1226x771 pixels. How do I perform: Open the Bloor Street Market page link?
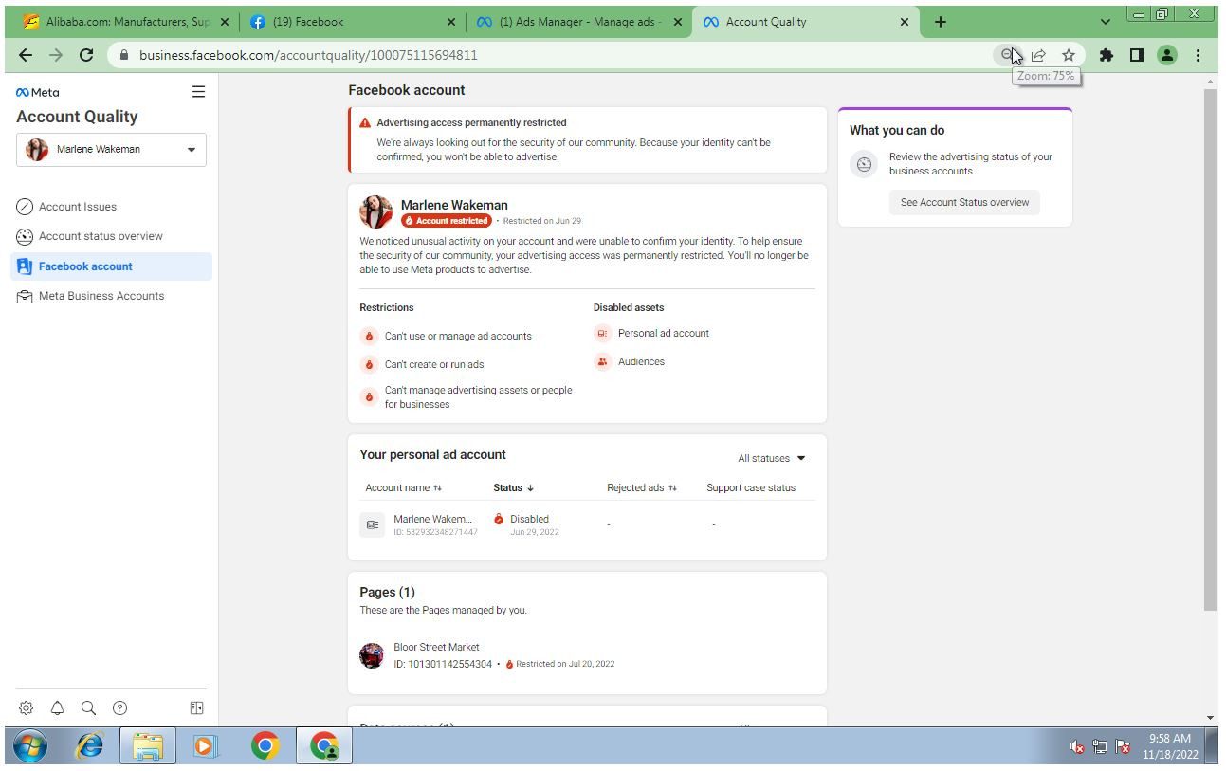tap(436, 647)
